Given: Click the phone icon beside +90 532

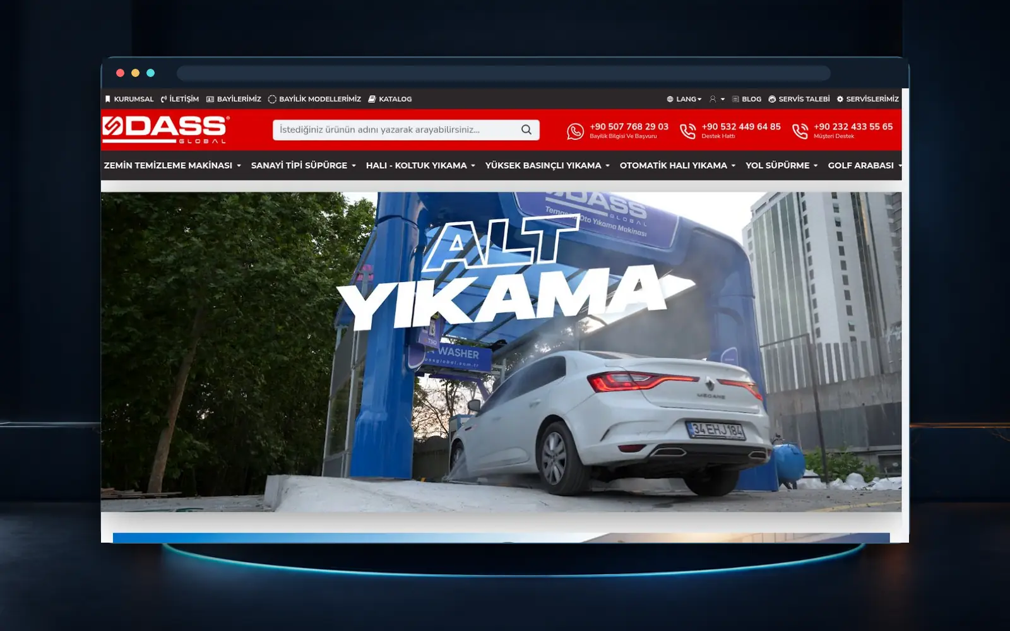Looking at the screenshot, I should 687,131.
